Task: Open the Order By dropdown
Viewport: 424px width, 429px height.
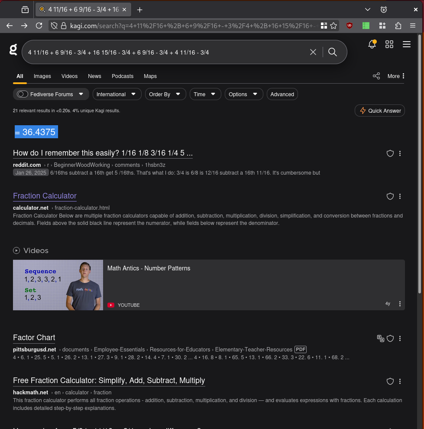Action: [165, 94]
